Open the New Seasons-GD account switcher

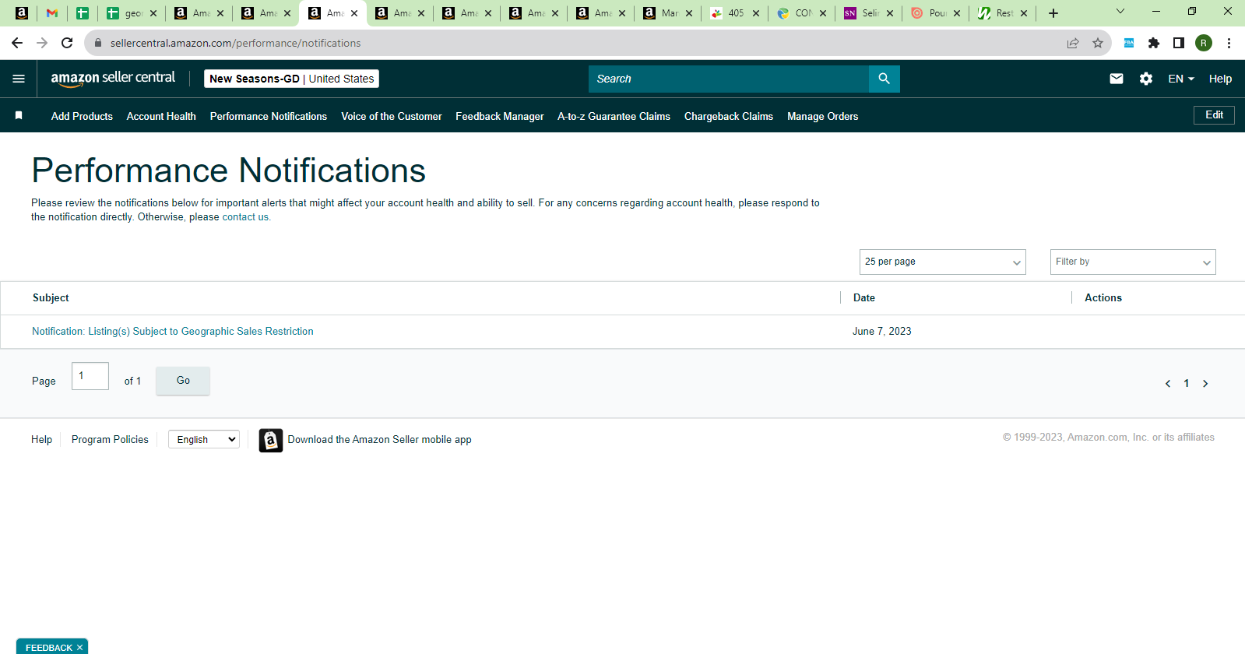coord(291,79)
